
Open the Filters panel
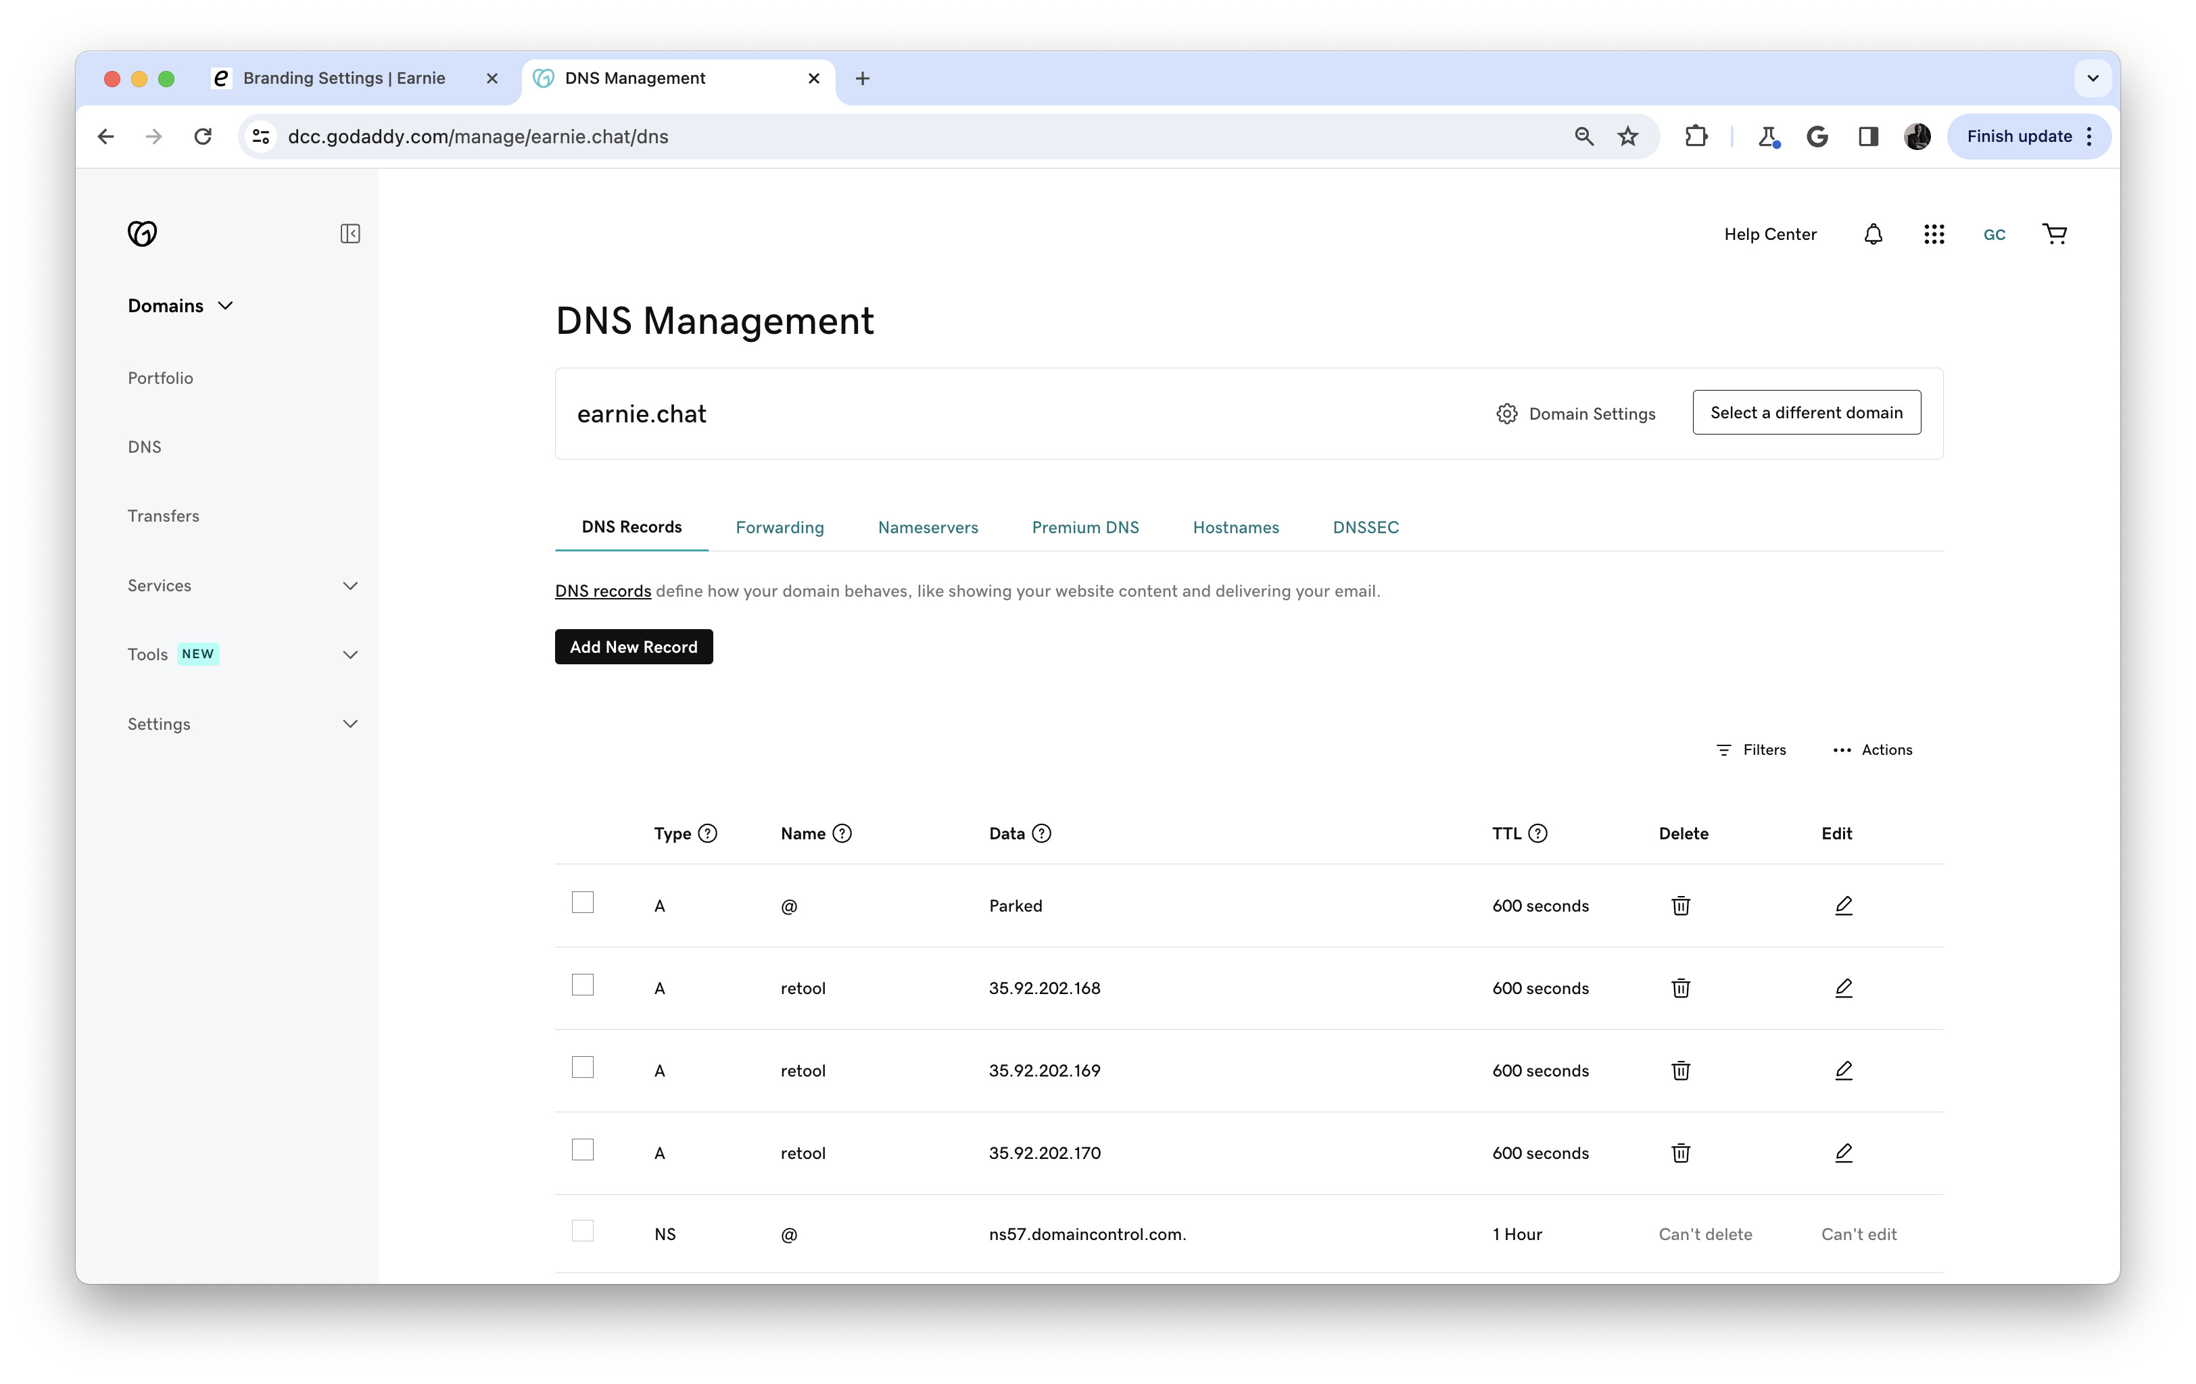click(x=1751, y=749)
